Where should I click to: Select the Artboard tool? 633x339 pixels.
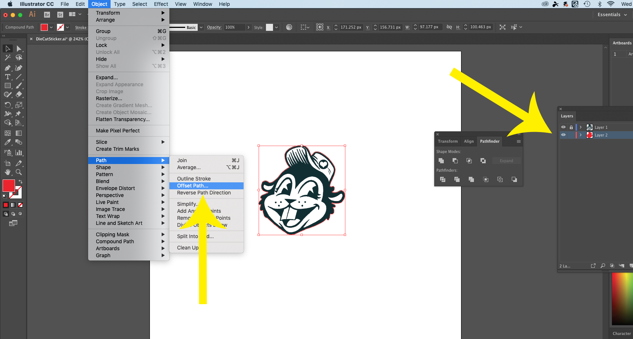point(7,163)
